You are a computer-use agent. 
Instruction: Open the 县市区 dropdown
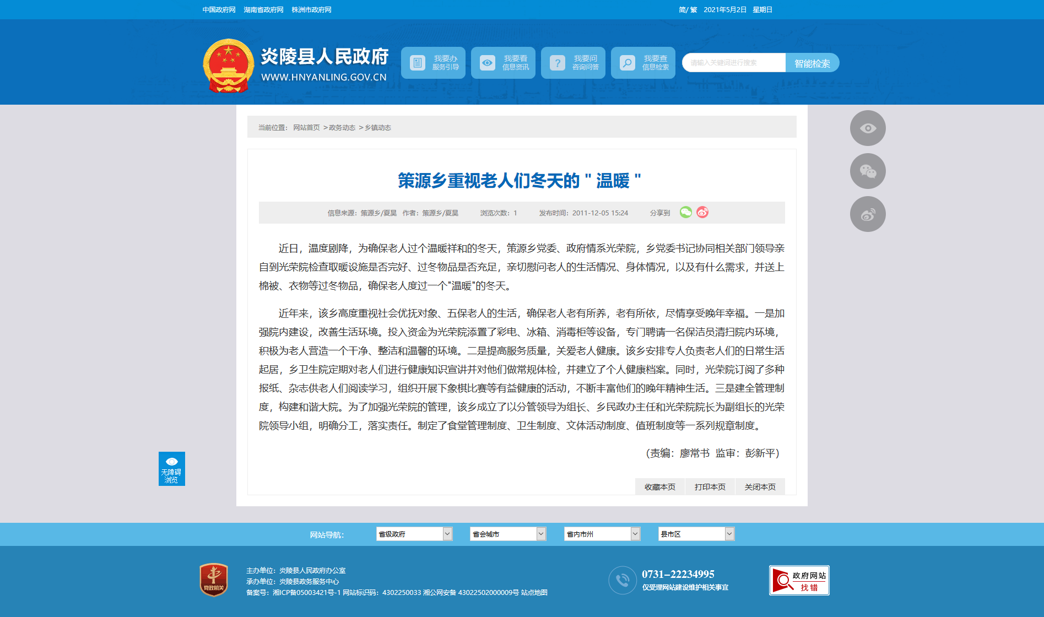[x=696, y=534]
